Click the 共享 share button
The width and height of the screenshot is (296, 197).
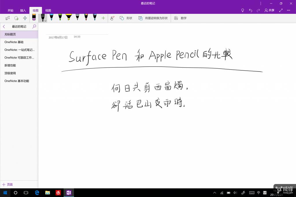click(x=269, y=10)
